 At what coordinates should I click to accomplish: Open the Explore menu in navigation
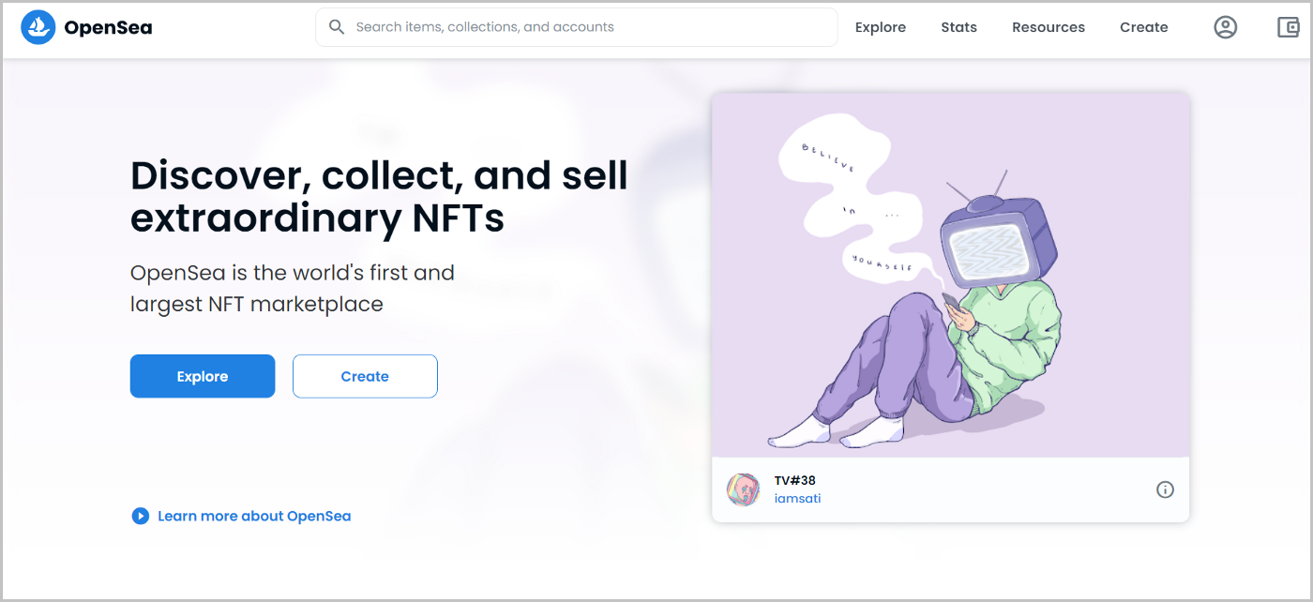pos(880,27)
